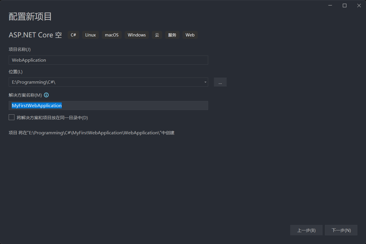Viewport: 366px width, 244px height.
Task: Proceed with 下一步(N) button
Action: click(x=341, y=230)
